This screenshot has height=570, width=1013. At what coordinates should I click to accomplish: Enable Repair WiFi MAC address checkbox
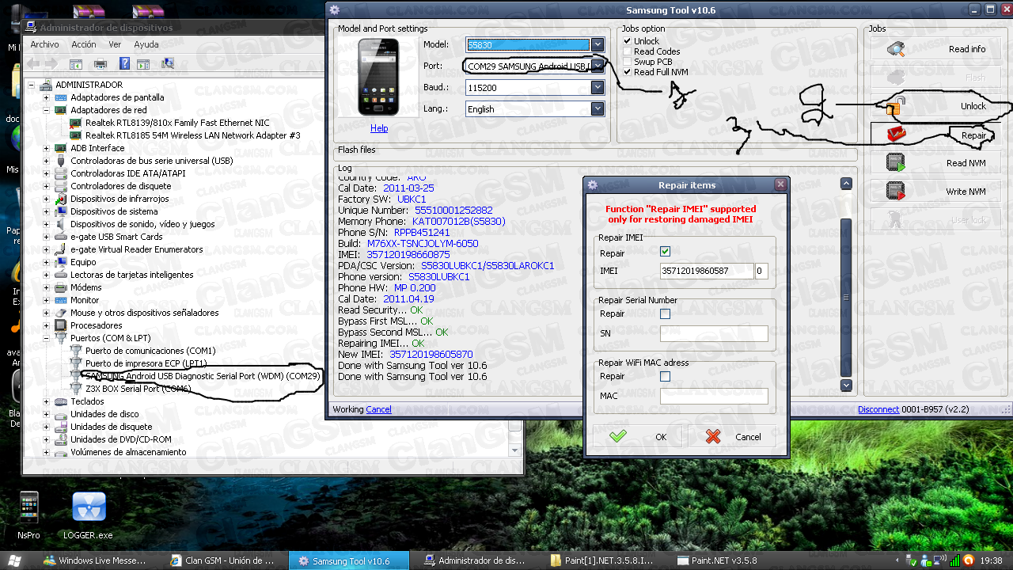pos(665,377)
